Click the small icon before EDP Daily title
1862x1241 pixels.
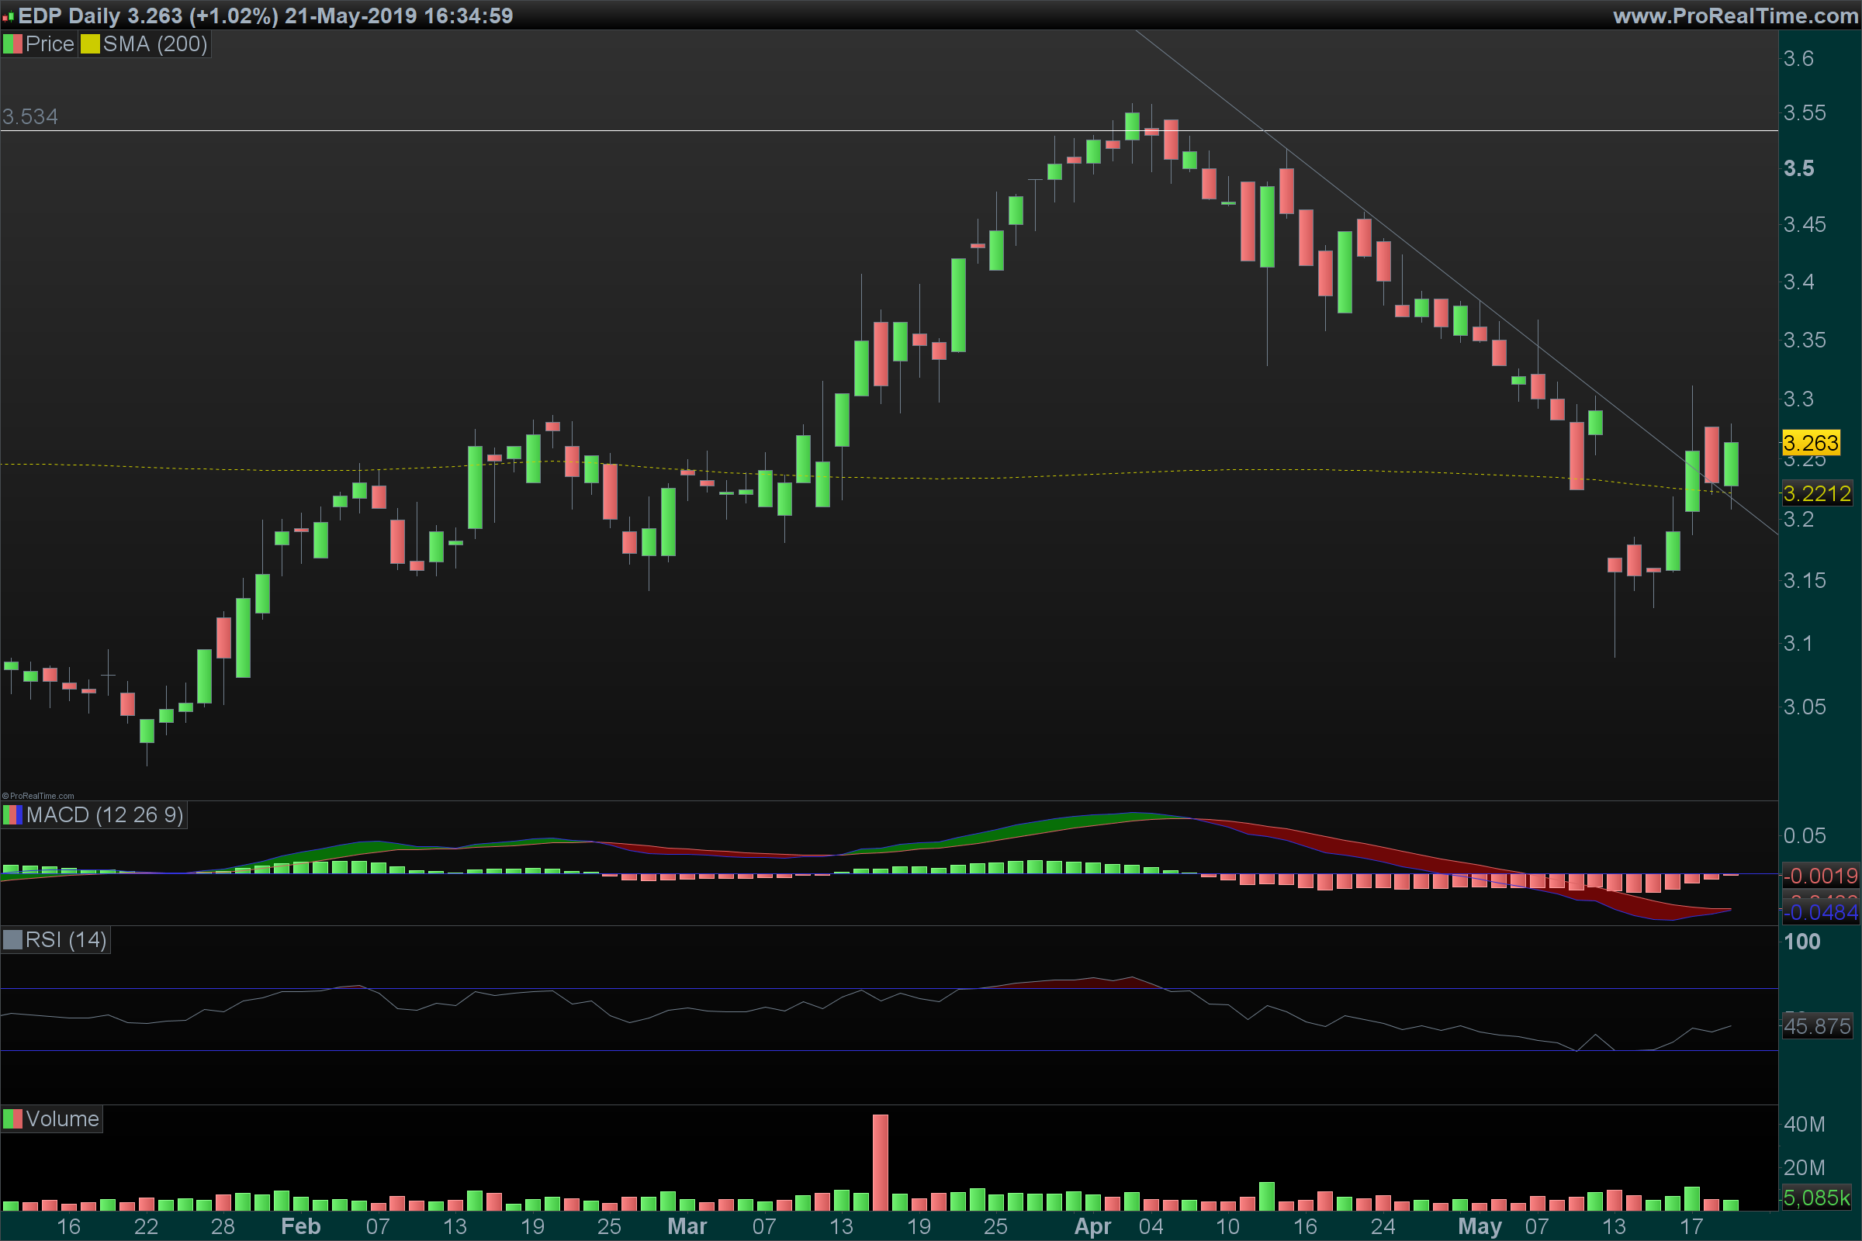point(8,16)
